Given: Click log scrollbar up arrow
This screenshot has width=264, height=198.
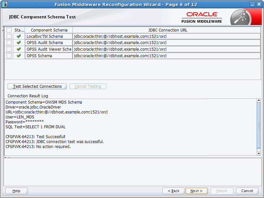Looking at the screenshot, I should coord(259,100).
